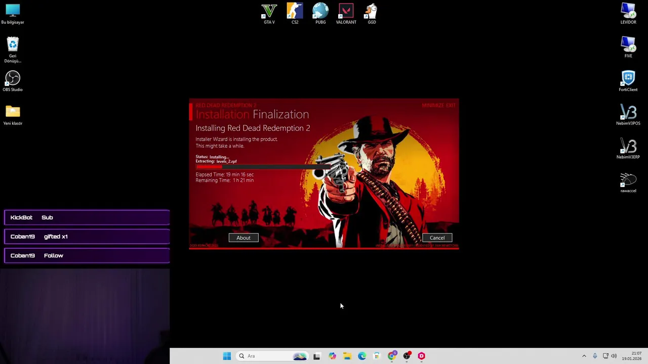Open the CS2 desktop shortcut
Image resolution: width=648 pixels, height=364 pixels.
(295, 14)
